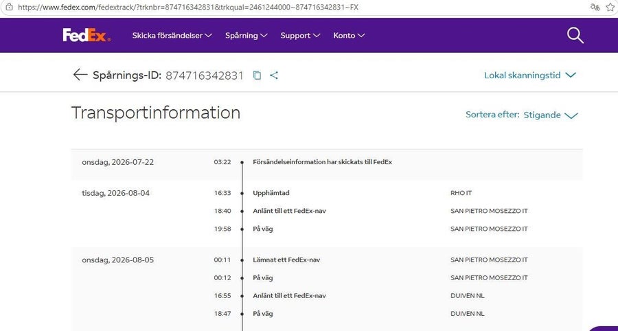Select the Transportinformation heading

(156, 113)
